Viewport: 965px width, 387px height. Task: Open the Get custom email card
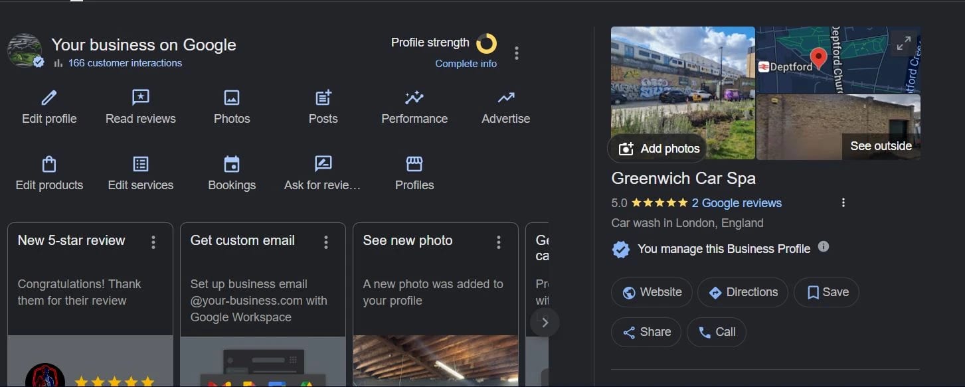263,305
